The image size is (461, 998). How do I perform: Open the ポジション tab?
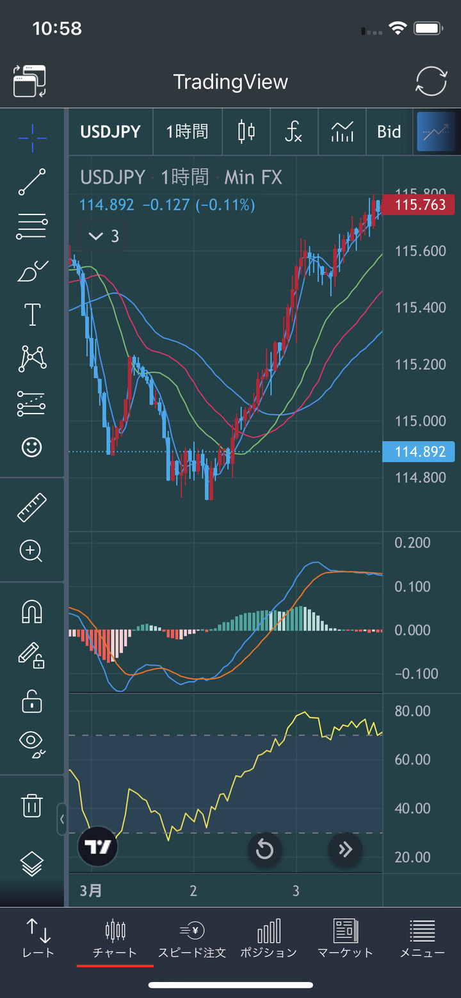click(x=269, y=938)
